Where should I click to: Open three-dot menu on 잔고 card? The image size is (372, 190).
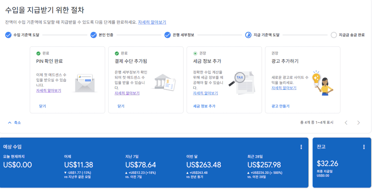pyautogui.click(x=364, y=147)
